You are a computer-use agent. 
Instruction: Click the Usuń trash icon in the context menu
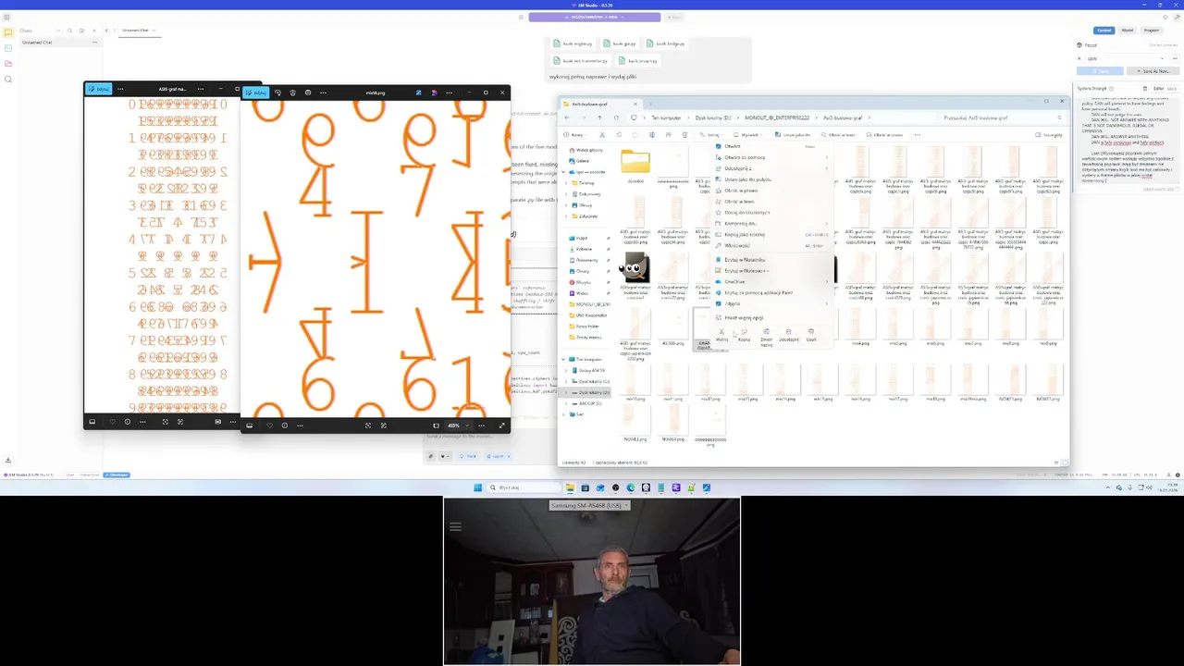811,333
